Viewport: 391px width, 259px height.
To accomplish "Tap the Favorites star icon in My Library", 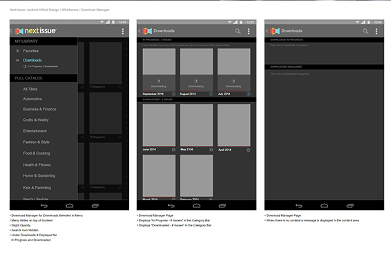I will pyautogui.click(x=17, y=50).
